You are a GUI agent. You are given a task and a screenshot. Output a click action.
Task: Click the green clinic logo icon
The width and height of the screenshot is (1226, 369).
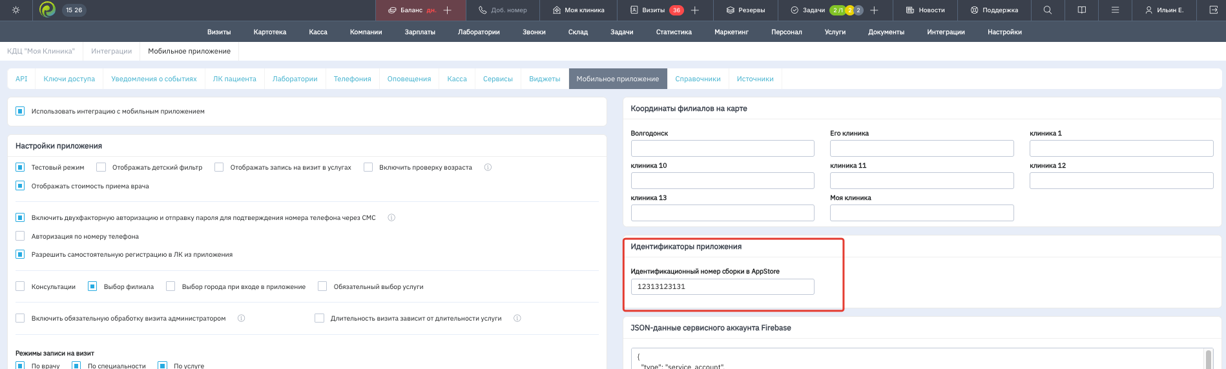coord(47,10)
